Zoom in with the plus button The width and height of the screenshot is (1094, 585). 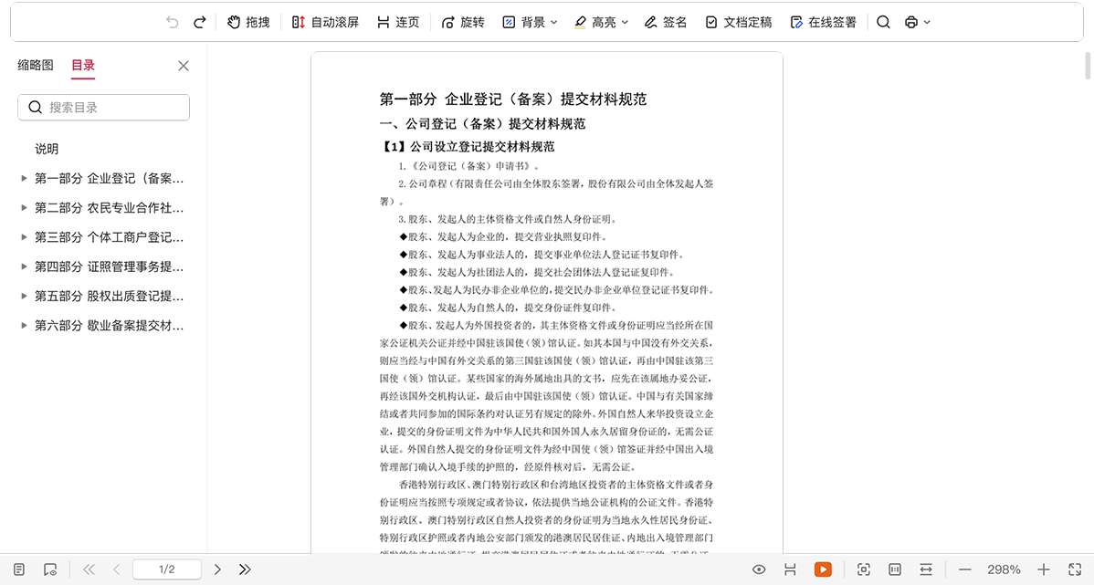coord(1044,569)
